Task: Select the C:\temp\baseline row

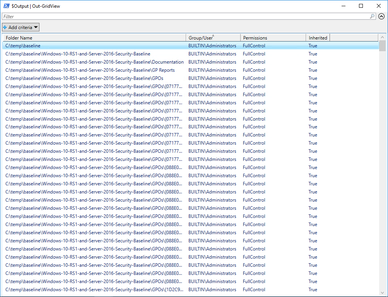Action: 190,46
